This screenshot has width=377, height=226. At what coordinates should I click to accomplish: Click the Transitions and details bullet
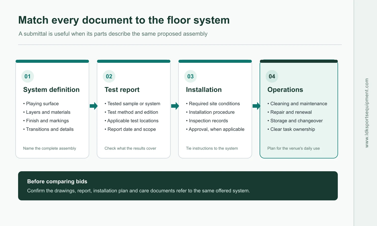pyautogui.click(x=48, y=129)
